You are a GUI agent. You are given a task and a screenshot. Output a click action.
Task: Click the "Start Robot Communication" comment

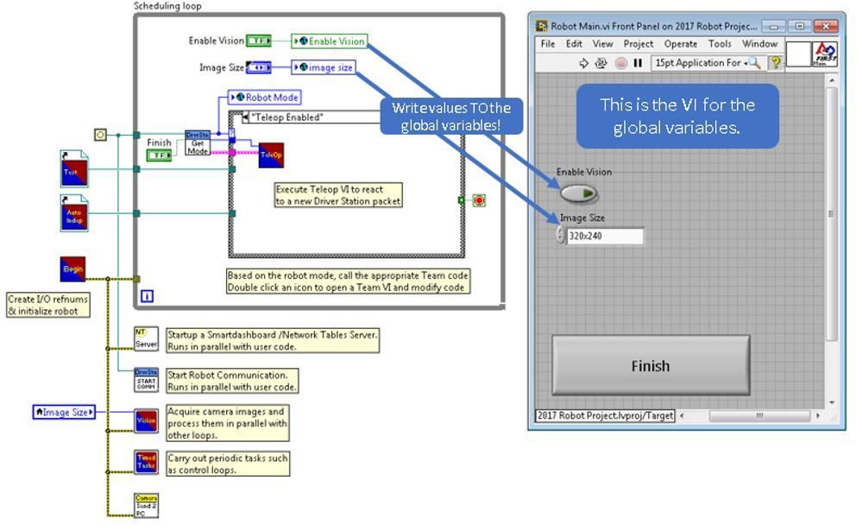pos(232,381)
